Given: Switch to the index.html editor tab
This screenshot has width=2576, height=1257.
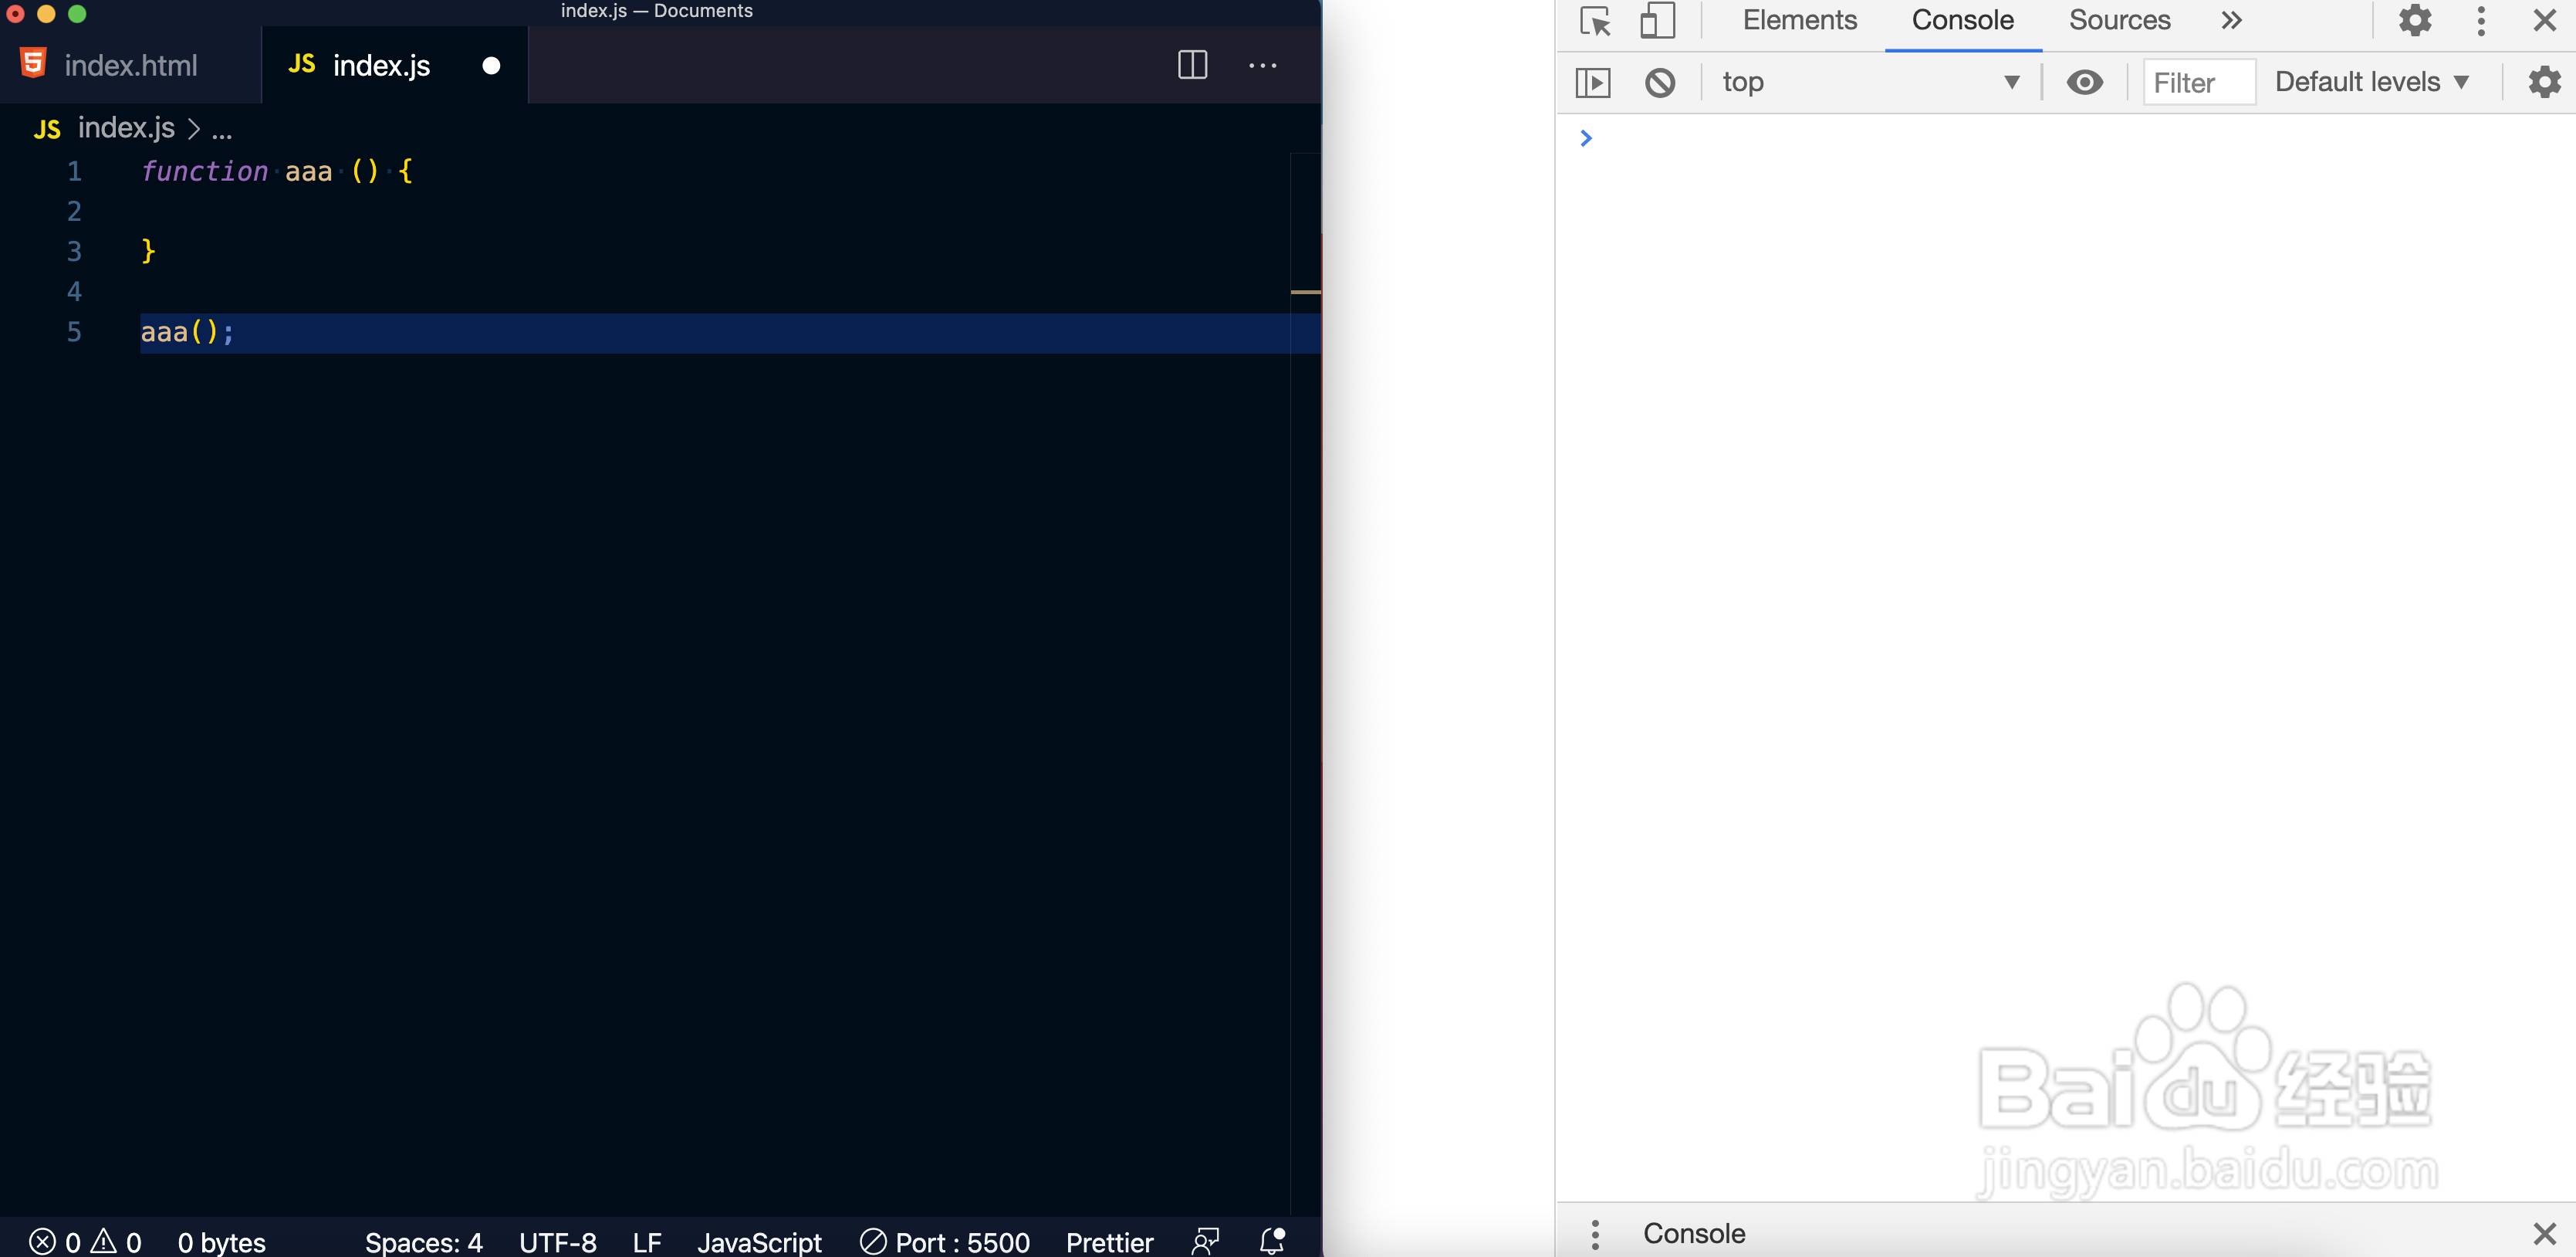Looking at the screenshot, I should click(x=130, y=66).
